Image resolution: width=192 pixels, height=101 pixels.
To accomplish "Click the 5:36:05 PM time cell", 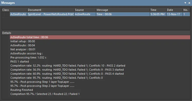I will [158, 14].
